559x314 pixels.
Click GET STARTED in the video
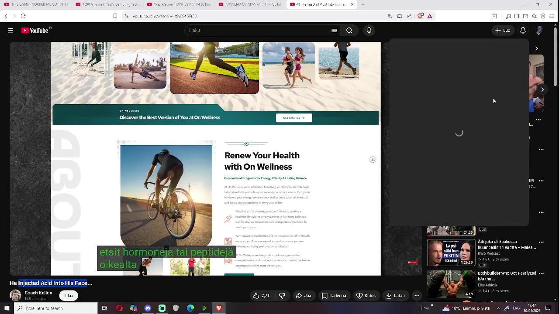pos(294,118)
